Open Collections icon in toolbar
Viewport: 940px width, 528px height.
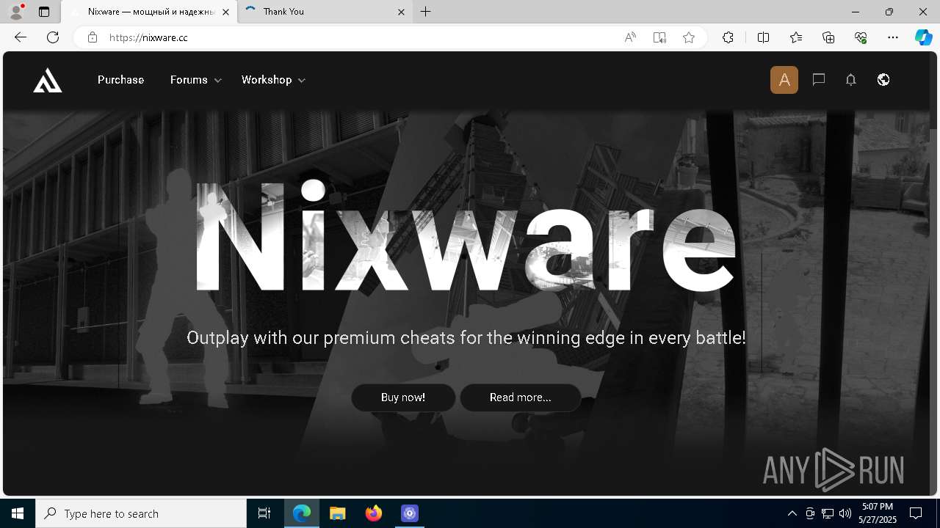coord(828,37)
